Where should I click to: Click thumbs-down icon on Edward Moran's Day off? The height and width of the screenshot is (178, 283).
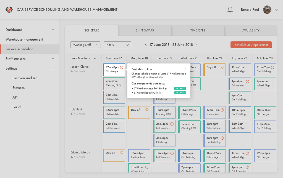click(122, 153)
